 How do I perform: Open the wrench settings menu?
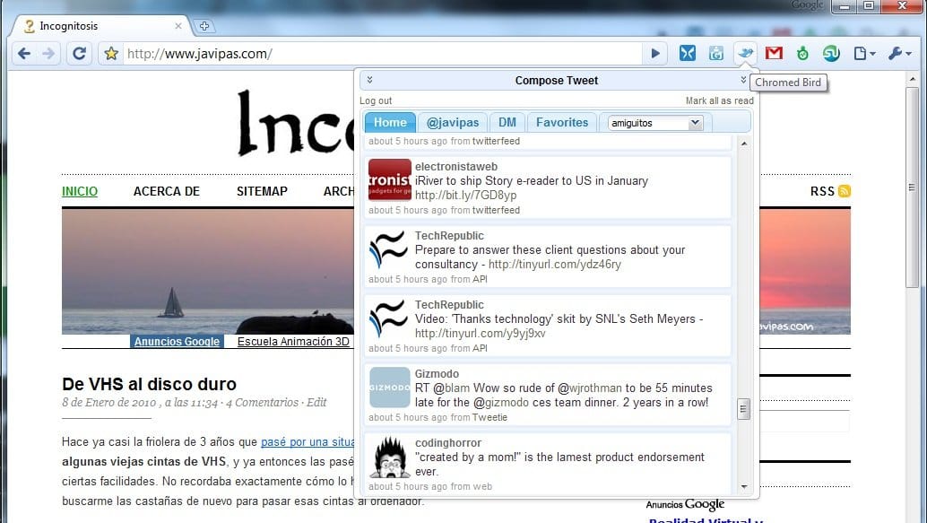point(899,54)
